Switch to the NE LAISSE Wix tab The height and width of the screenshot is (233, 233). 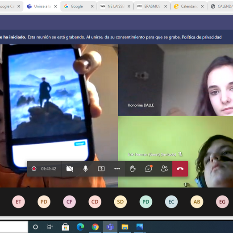click(x=116, y=6)
